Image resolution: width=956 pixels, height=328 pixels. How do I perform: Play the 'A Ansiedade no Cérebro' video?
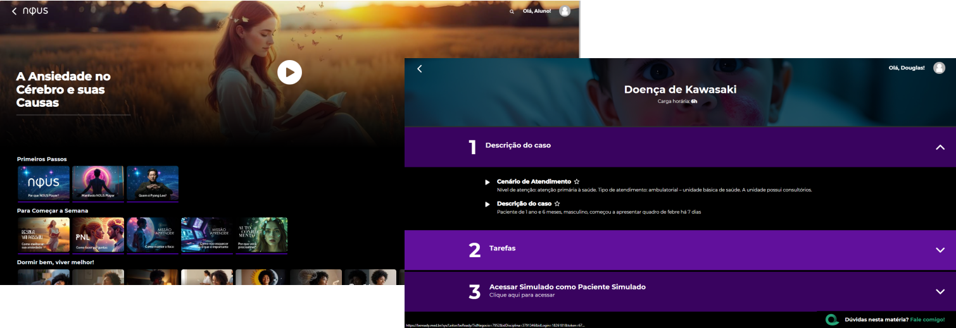pos(289,72)
